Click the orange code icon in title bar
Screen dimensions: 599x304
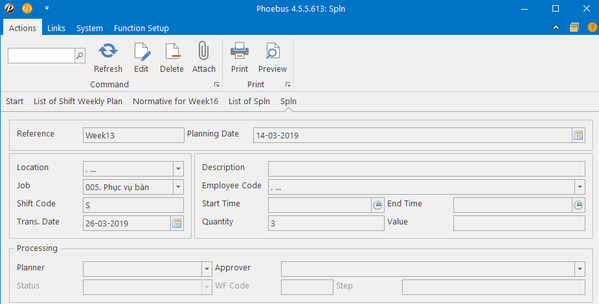[x=27, y=8]
